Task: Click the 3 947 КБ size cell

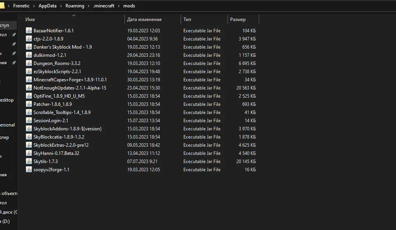Action: pos(247,39)
